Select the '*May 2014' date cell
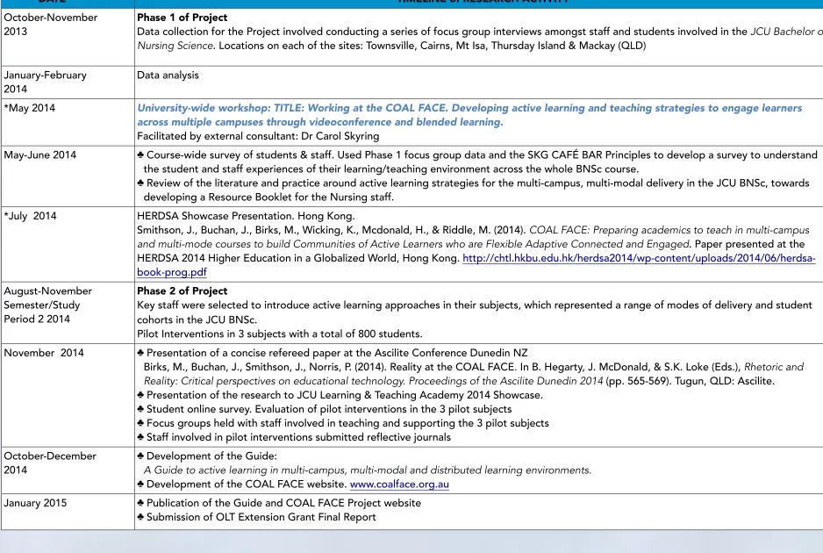The width and height of the screenshot is (823, 553). (x=68, y=122)
